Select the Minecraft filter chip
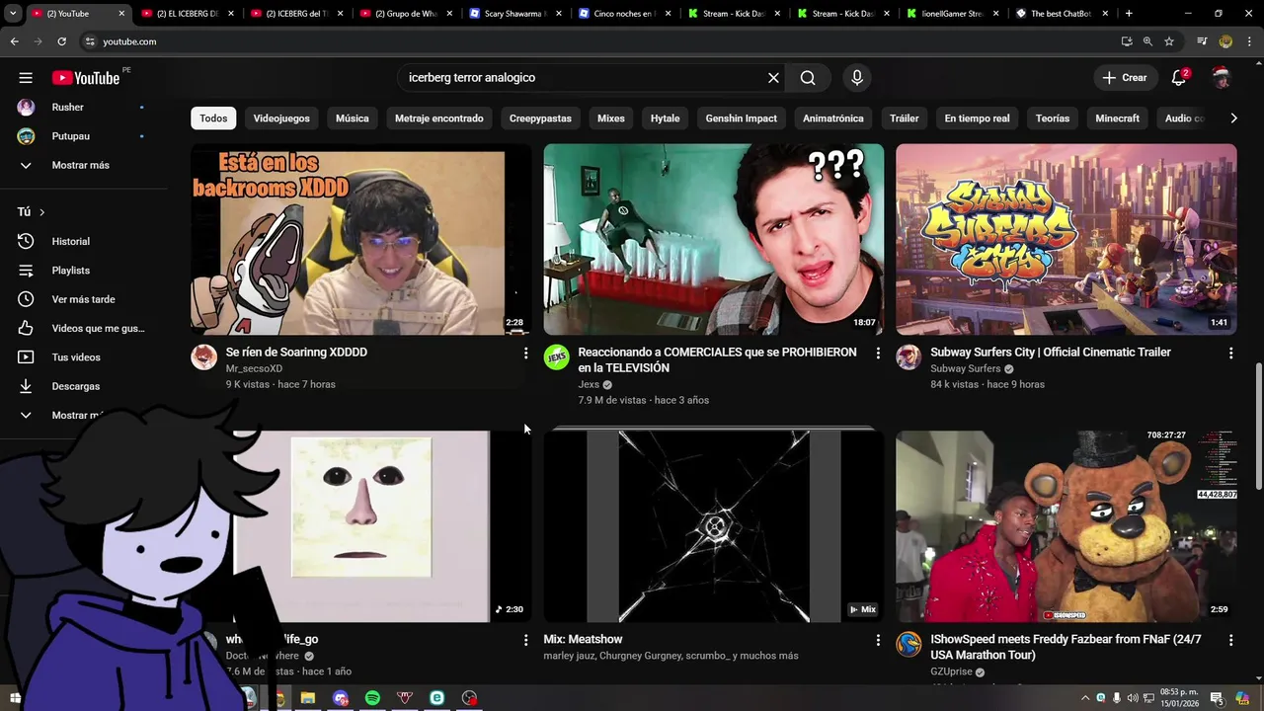Image resolution: width=1264 pixels, height=711 pixels. (x=1118, y=118)
